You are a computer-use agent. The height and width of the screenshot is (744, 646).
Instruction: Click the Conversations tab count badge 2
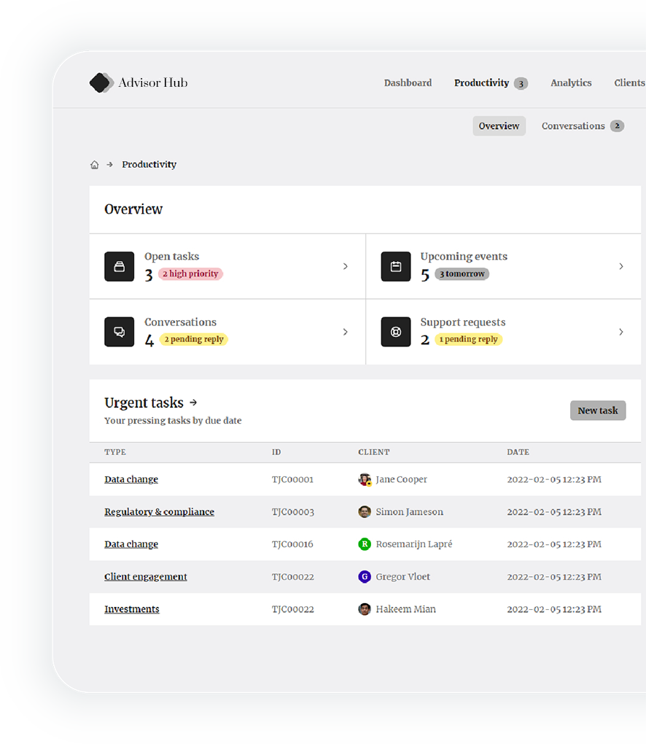(617, 126)
